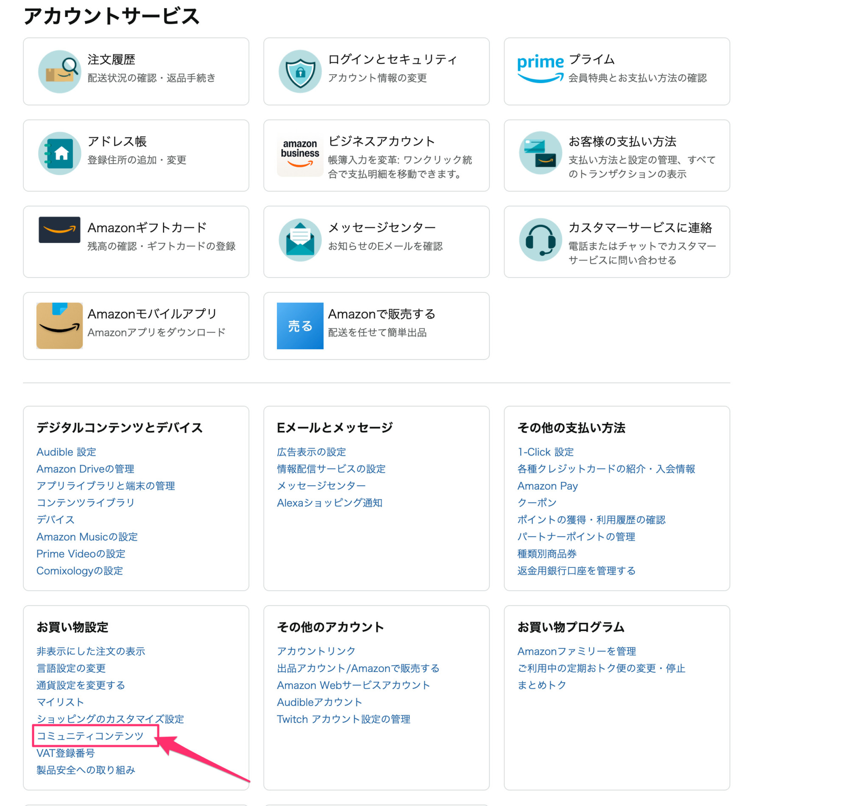Open the コミュニティコンテンツ link

tap(90, 736)
